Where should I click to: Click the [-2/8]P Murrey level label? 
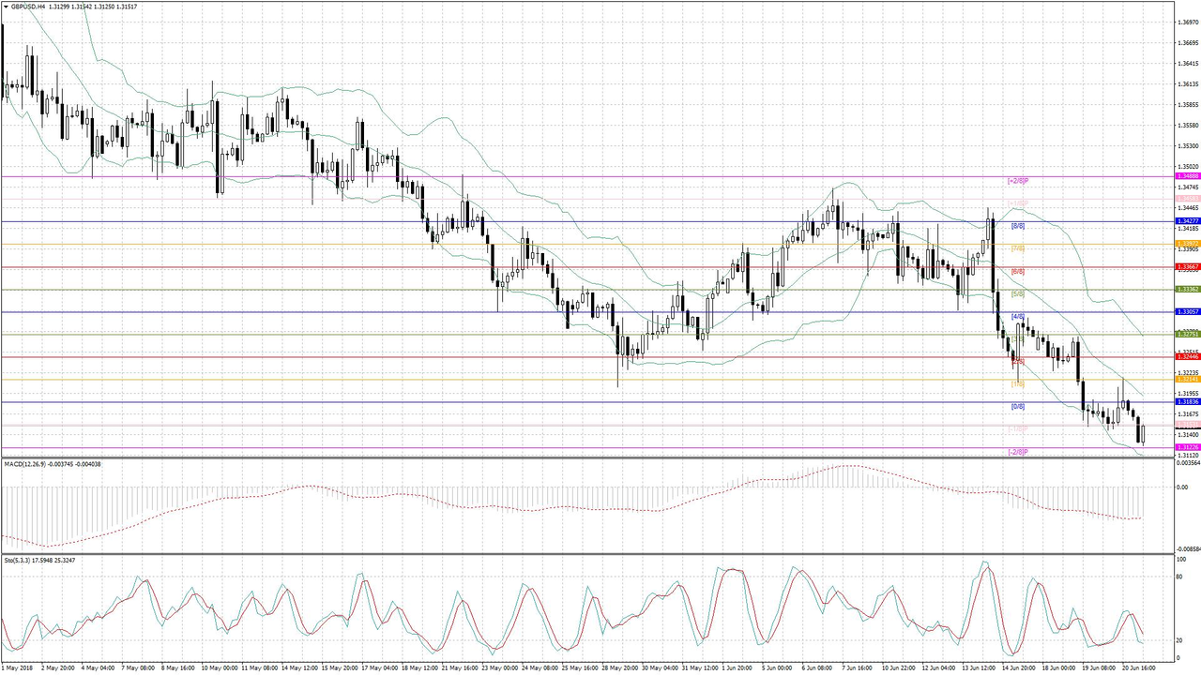[x=1019, y=452]
